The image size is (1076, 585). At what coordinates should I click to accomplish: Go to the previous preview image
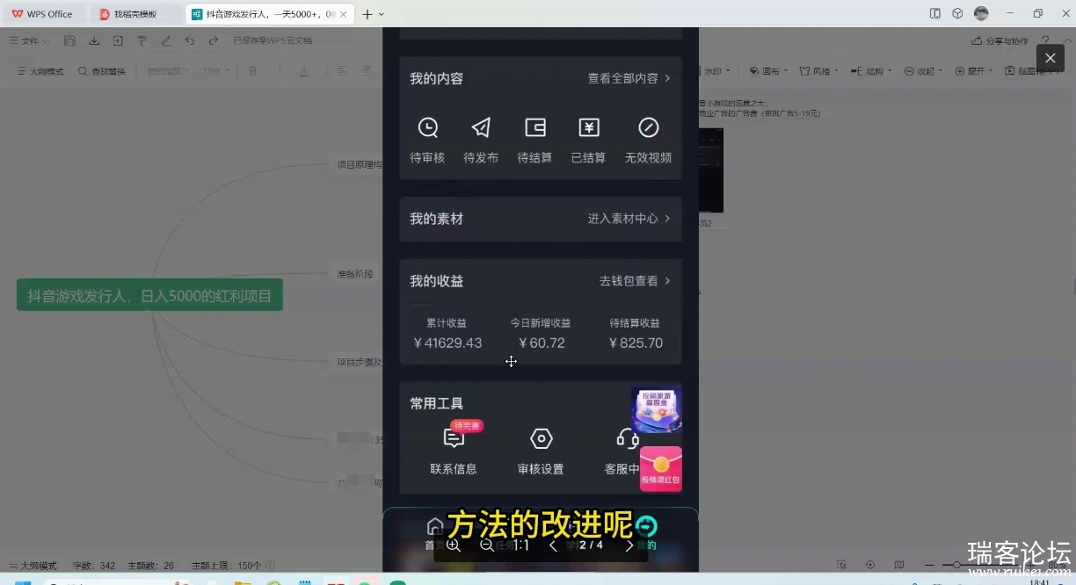coord(553,545)
